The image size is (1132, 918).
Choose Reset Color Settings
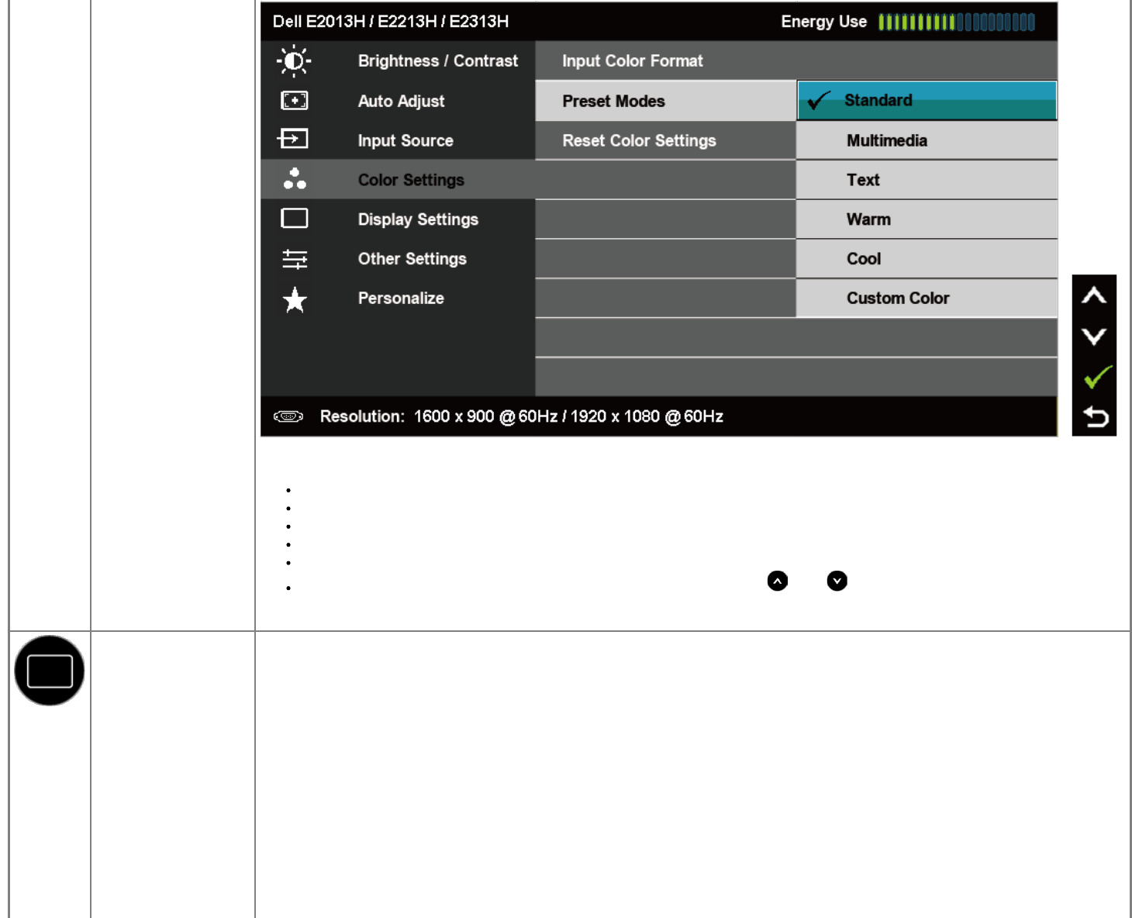pos(666,140)
